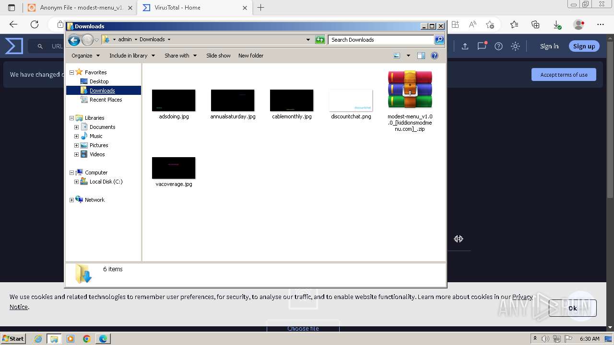Viewport: 614px width, 345px height.
Task: Click the Sign up button
Action: point(584,46)
